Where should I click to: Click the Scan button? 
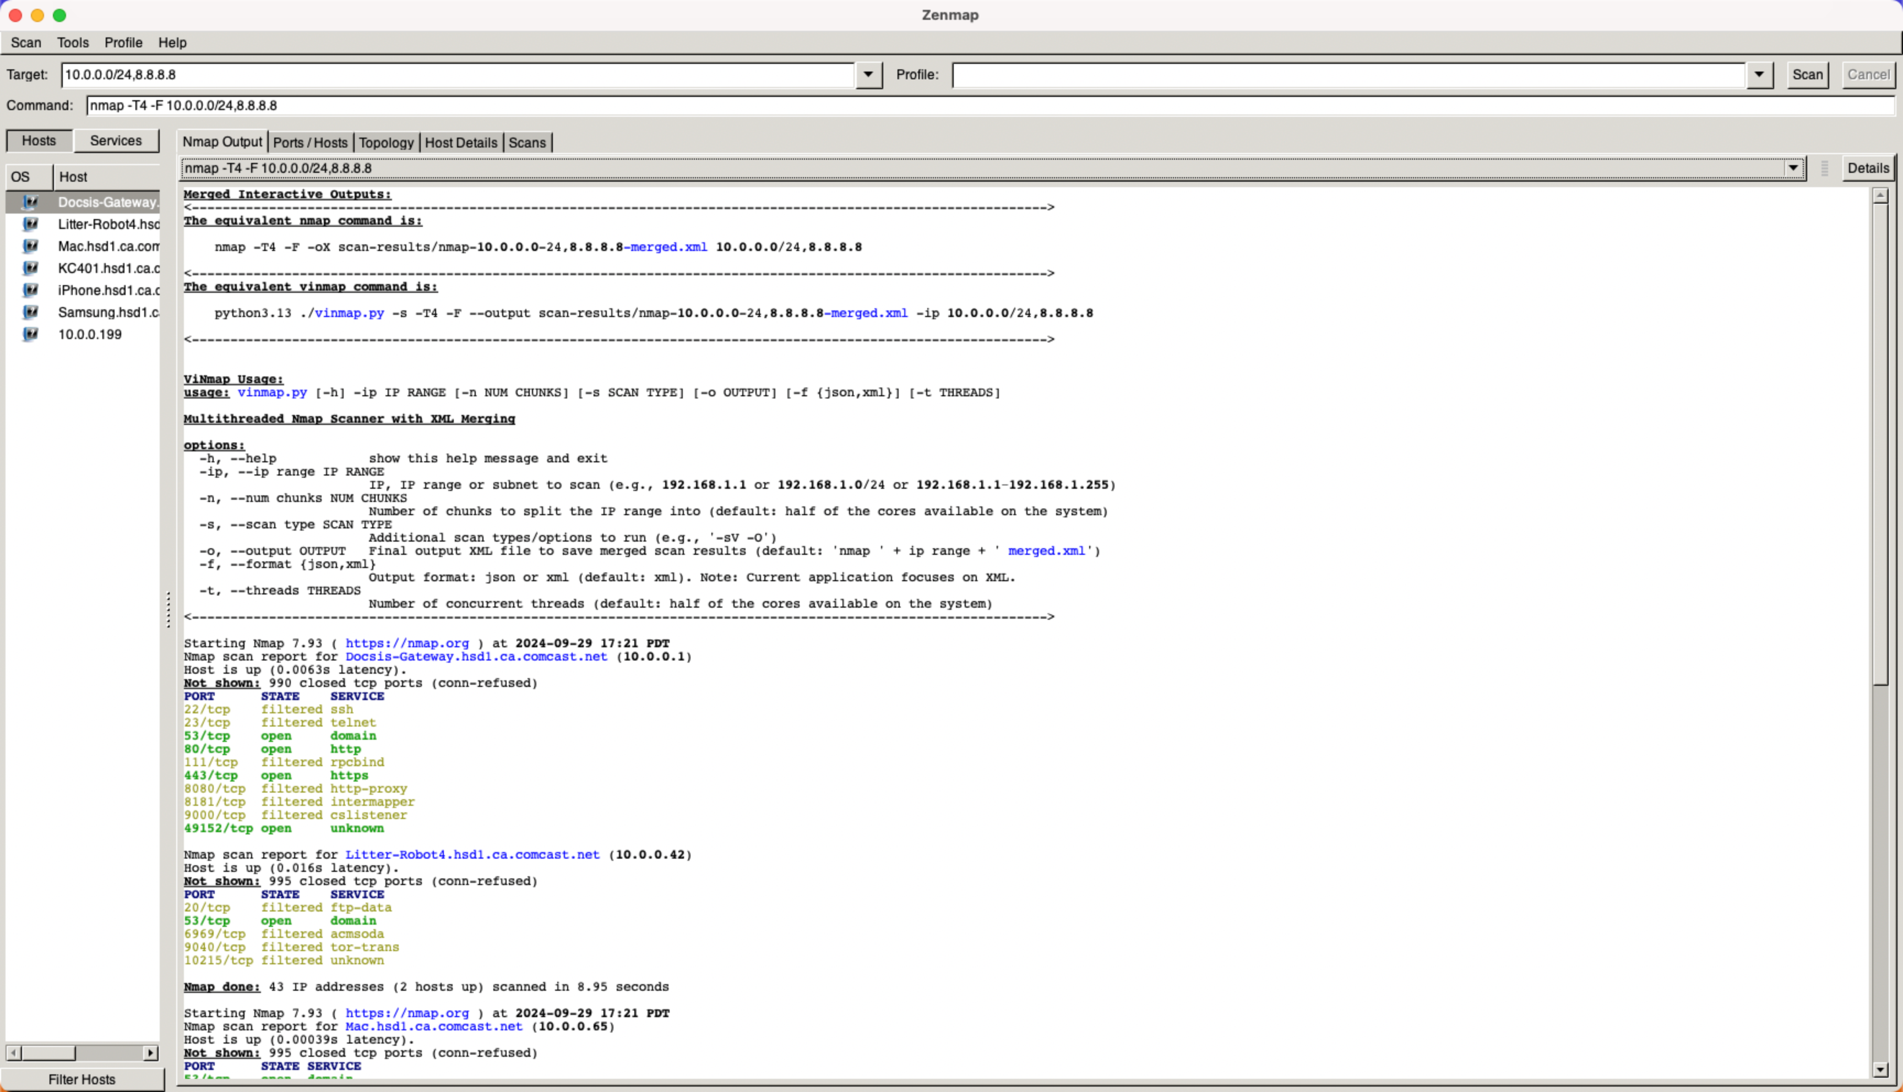point(1809,74)
